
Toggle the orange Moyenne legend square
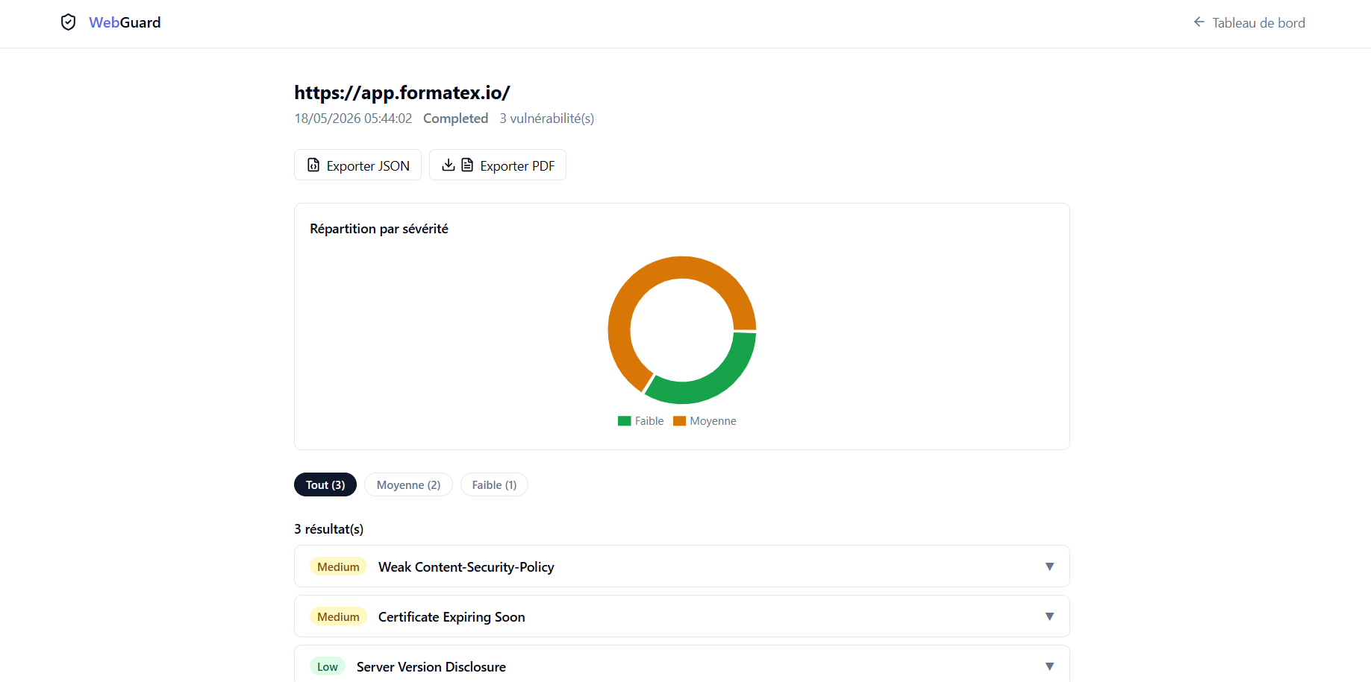click(x=679, y=421)
